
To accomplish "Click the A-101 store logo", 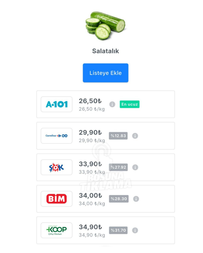I will tap(57, 104).
